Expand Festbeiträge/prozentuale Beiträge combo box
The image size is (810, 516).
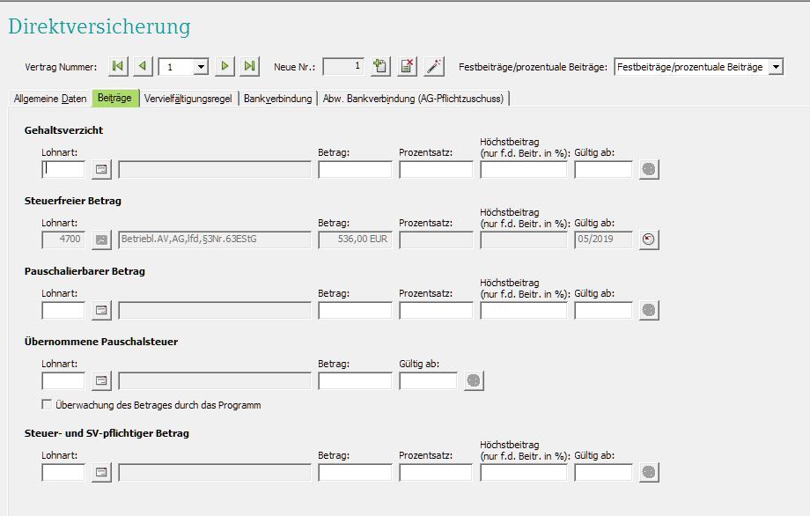click(x=775, y=67)
